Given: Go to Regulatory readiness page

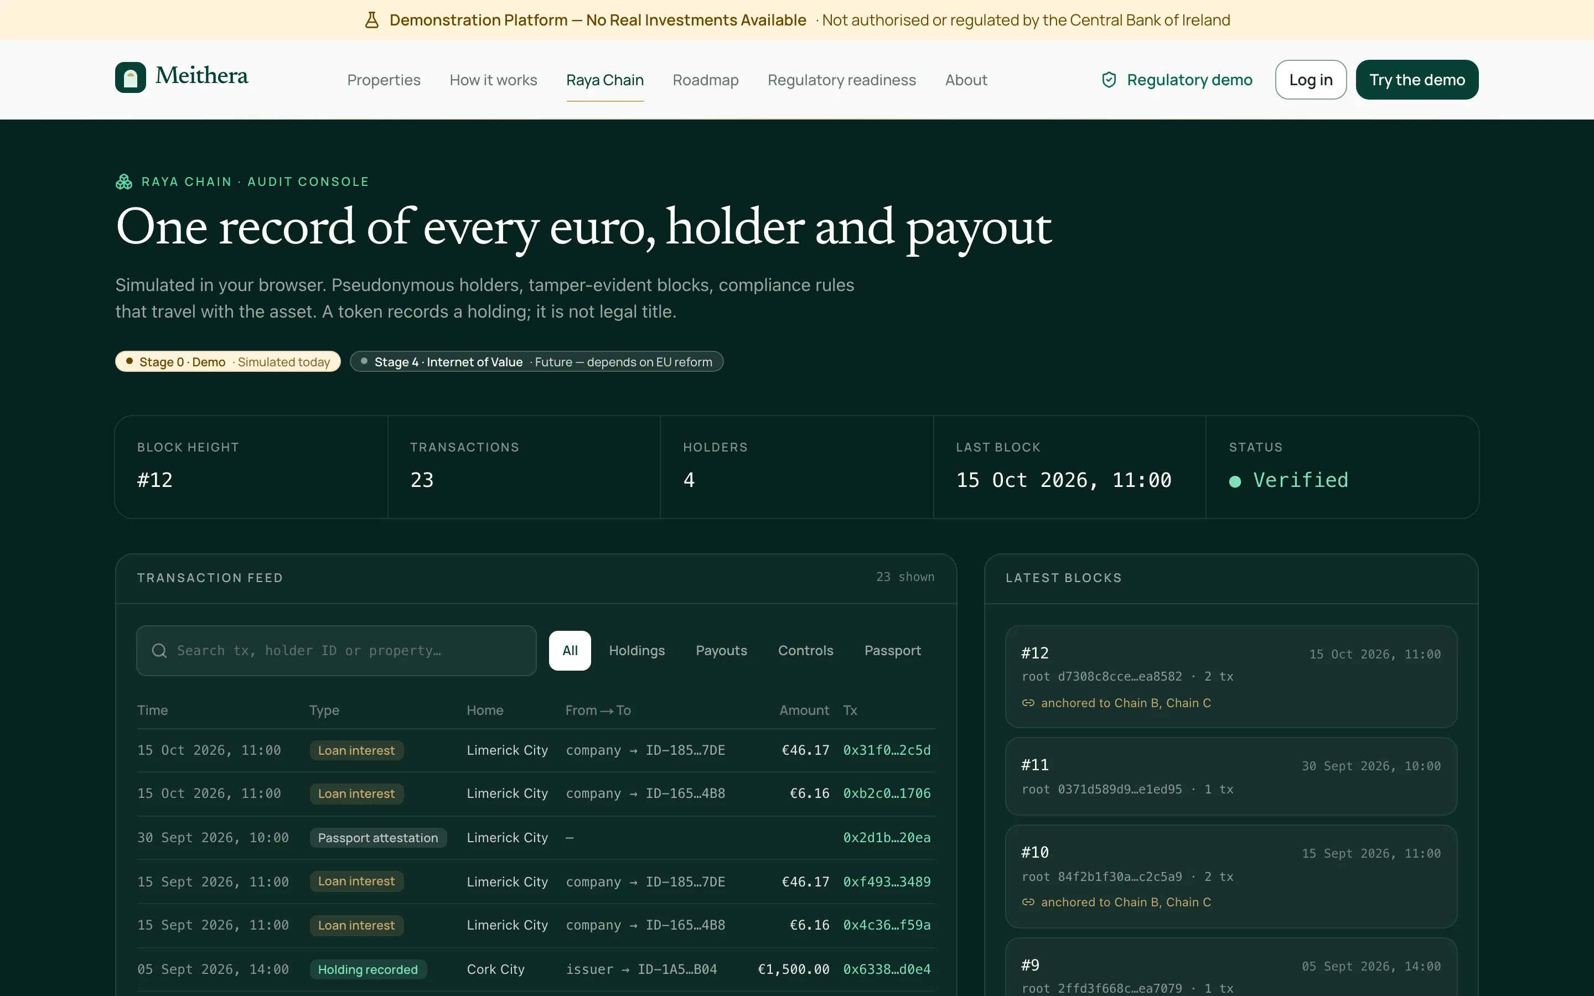Looking at the screenshot, I should [x=842, y=80].
